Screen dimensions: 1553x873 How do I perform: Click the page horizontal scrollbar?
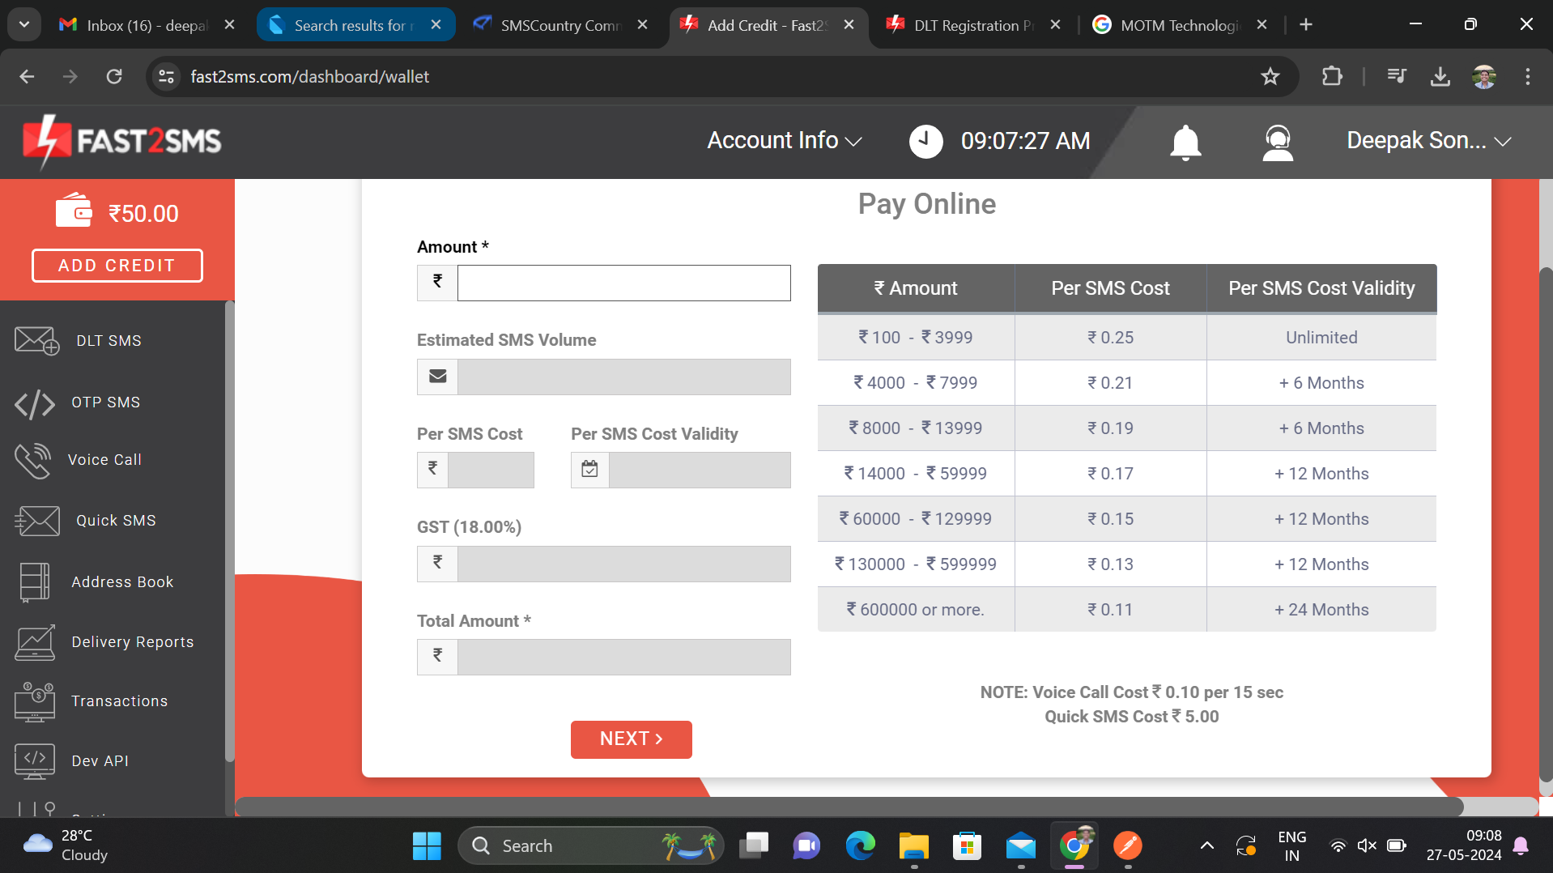[x=849, y=807]
